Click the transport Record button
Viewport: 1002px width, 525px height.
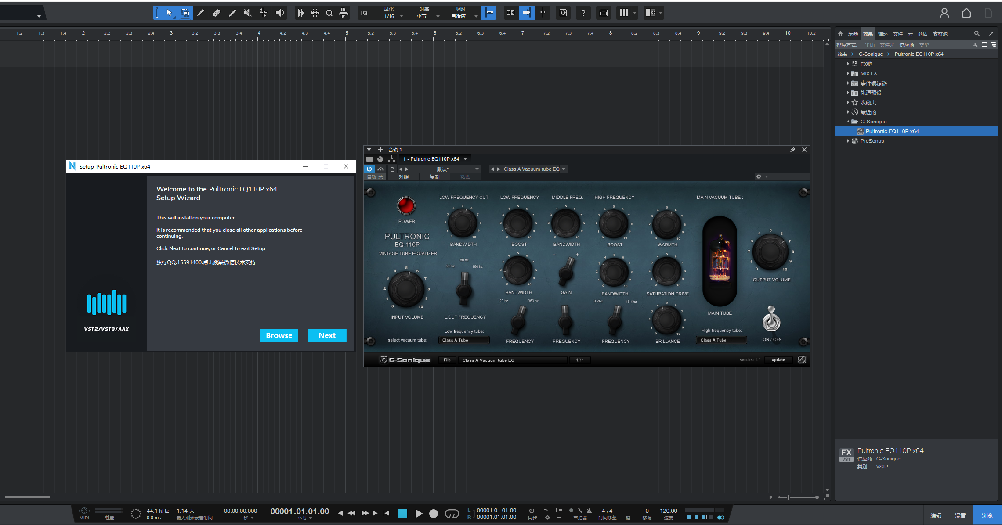(x=434, y=514)
